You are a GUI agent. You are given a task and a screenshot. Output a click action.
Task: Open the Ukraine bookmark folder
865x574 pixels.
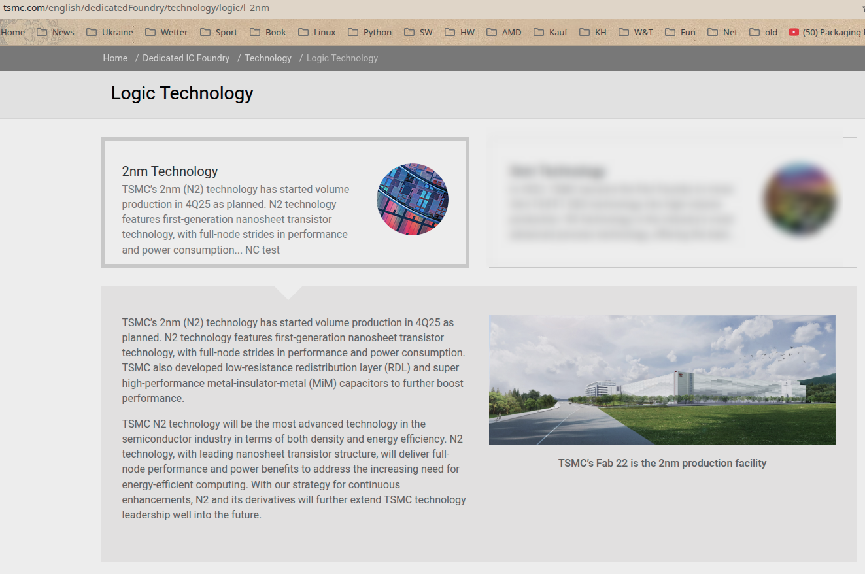110,32
